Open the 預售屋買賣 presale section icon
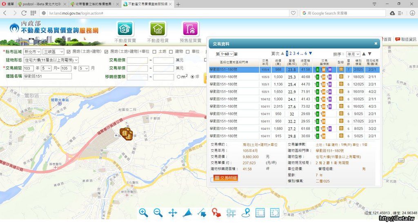Image resolution: width=418 pixels, height=224 pixels. pyautogui.click(x=190, y=29)
